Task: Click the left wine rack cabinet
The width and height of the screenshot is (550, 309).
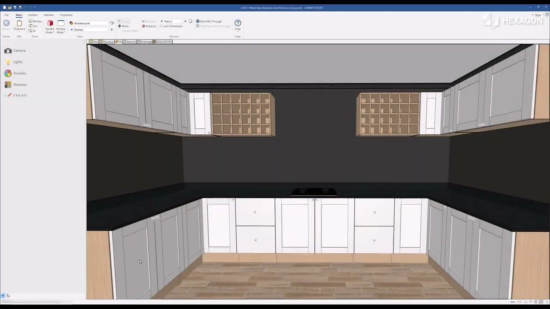Action: 242,114
